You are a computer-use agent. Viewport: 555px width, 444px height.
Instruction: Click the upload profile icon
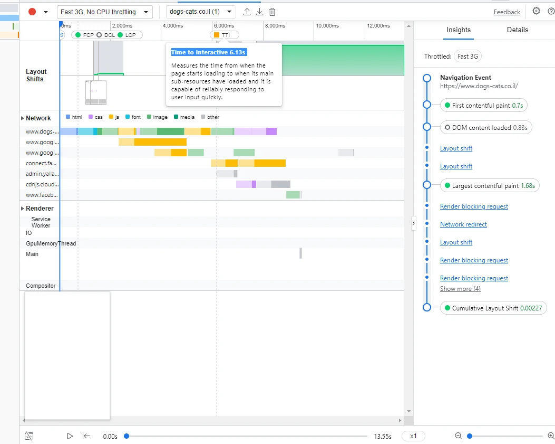pos(247,12)
